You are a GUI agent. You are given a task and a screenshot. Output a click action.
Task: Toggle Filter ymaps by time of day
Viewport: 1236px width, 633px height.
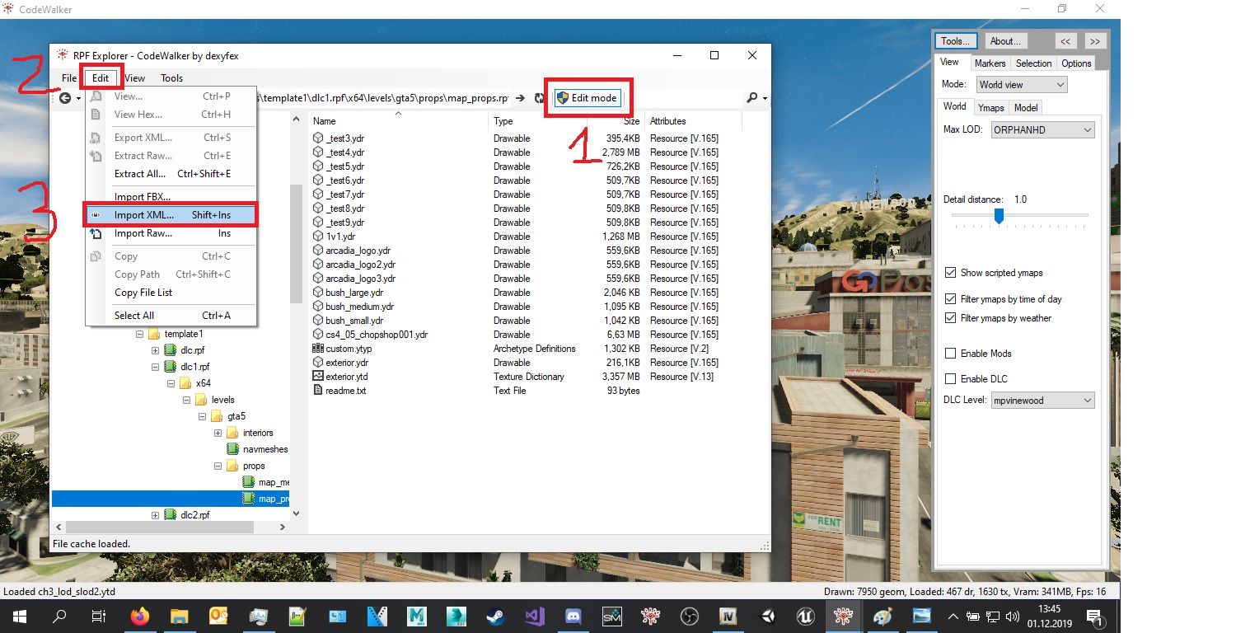coord(950,299)
